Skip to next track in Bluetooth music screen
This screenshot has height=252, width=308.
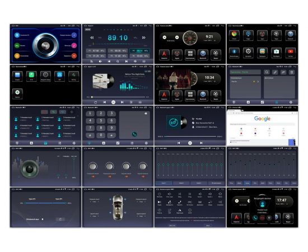tap(202, 143)
